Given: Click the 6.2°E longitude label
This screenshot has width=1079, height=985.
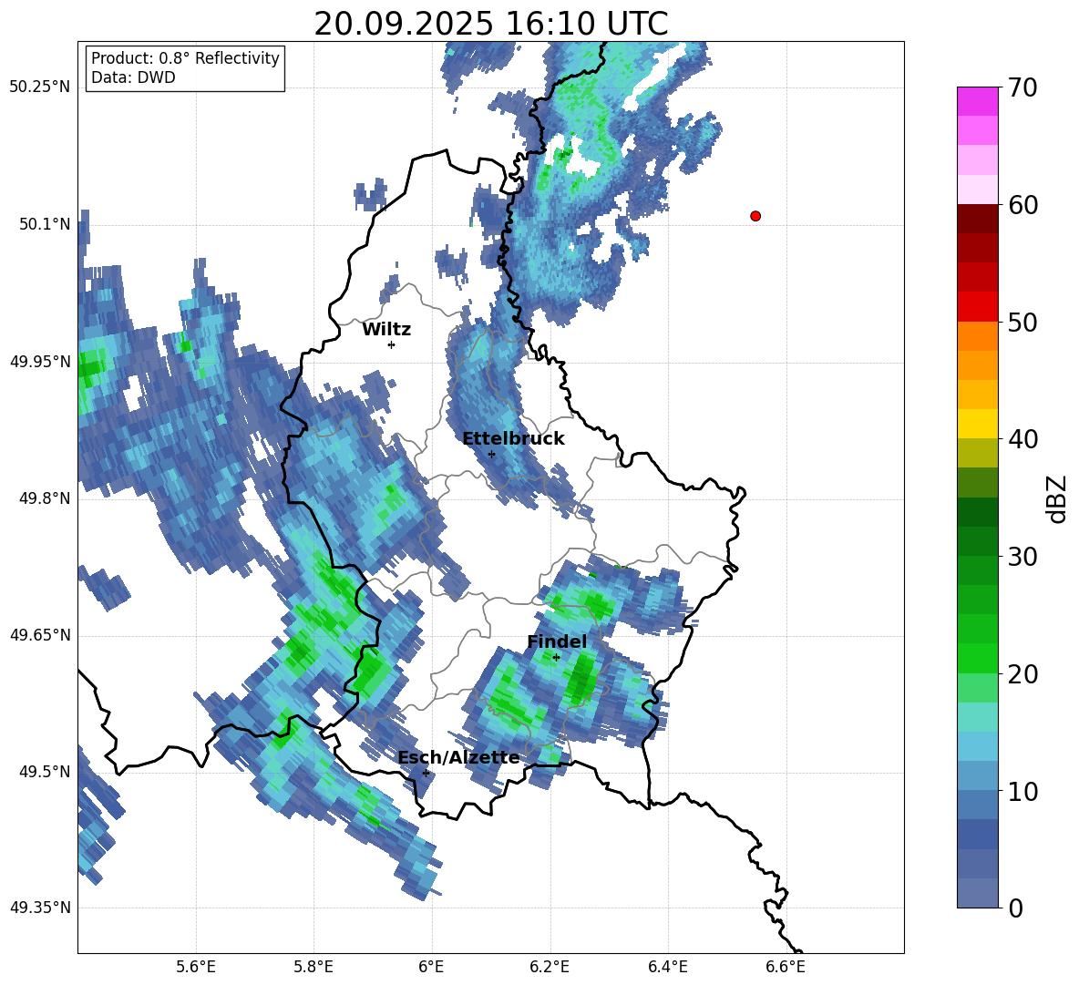Looking at the screenshot, I should pos(550,967).
